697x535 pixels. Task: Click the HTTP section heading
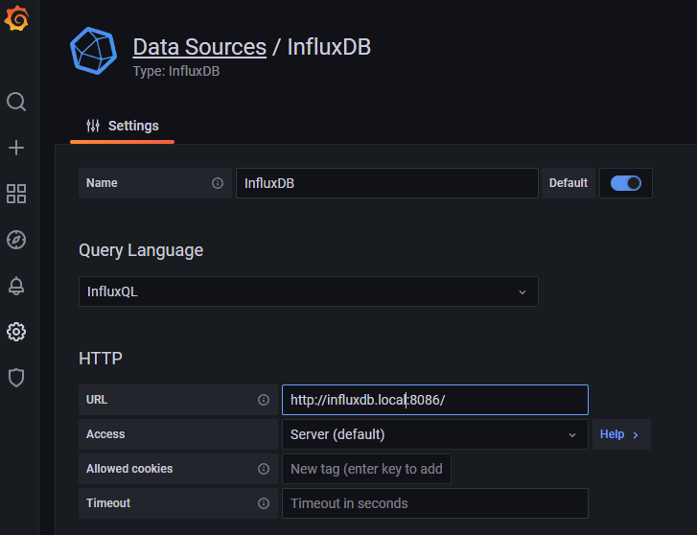(101, 359)
